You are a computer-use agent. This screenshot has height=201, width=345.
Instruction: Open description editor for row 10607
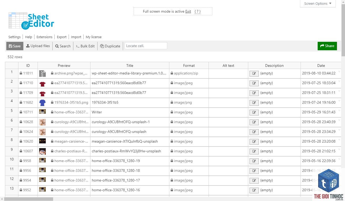pyautogui.click(x=254, y=152)
